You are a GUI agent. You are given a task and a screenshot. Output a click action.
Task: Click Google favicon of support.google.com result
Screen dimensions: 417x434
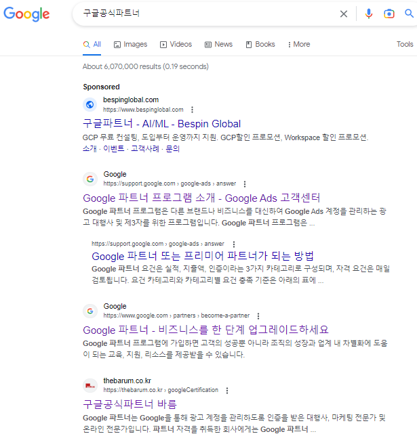pyautogui.click(x=90, y=179)
